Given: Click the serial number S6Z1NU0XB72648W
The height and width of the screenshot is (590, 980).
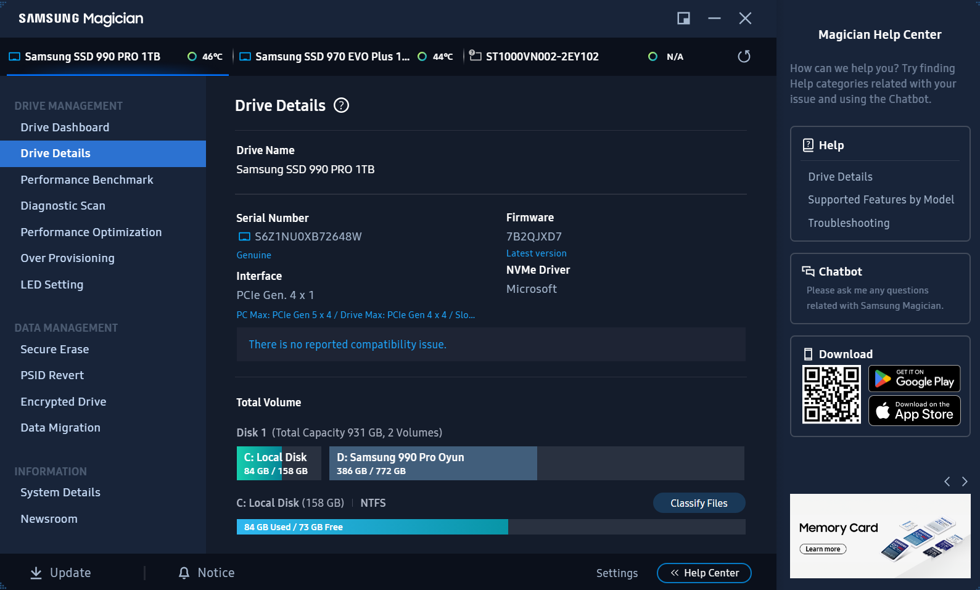Looking at the screenshot, I should click(x=308, y=237).
